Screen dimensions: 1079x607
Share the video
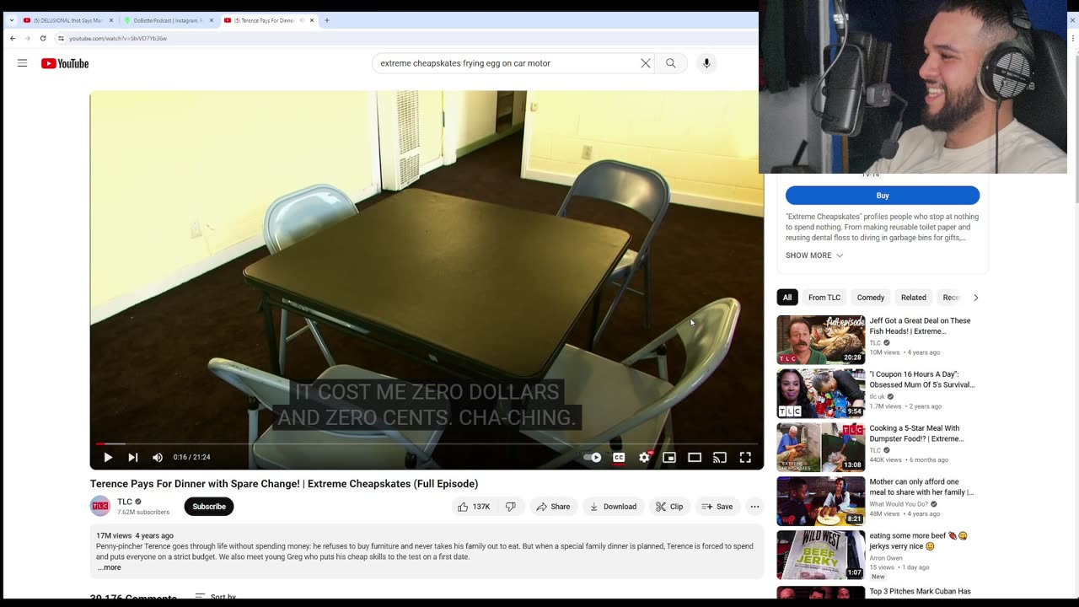554,507
